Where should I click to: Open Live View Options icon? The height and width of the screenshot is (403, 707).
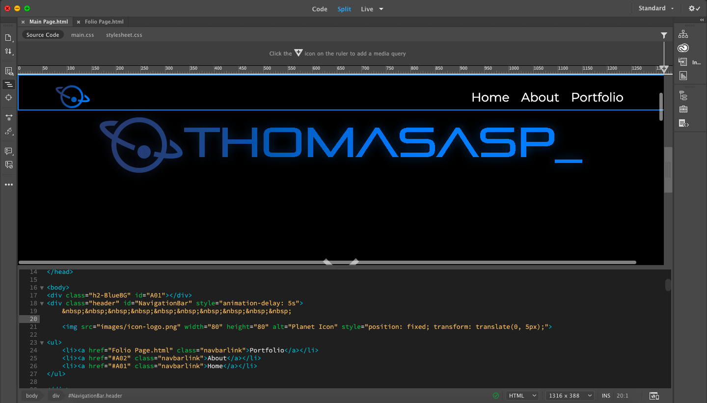click(8, 71)
